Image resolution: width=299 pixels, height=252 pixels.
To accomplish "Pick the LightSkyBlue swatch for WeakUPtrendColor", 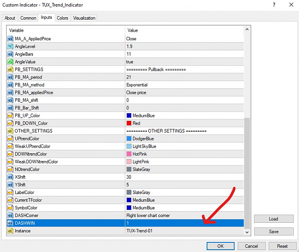I will point(129,146).
